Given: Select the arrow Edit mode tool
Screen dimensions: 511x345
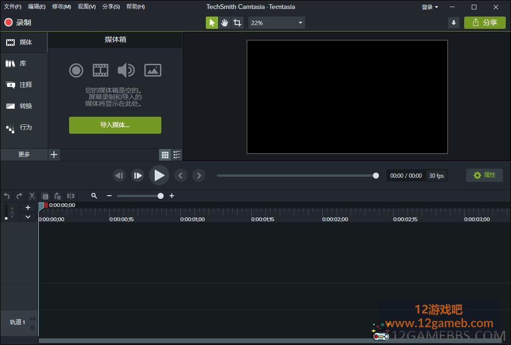Looking at the screenshot, I should (x=212, y=23).
